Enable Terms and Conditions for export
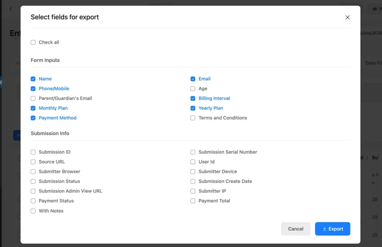382x247 pixels. (192, 118)
